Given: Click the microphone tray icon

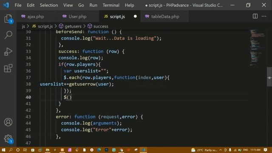Looking at the screenshot, I should coord(230,150).
